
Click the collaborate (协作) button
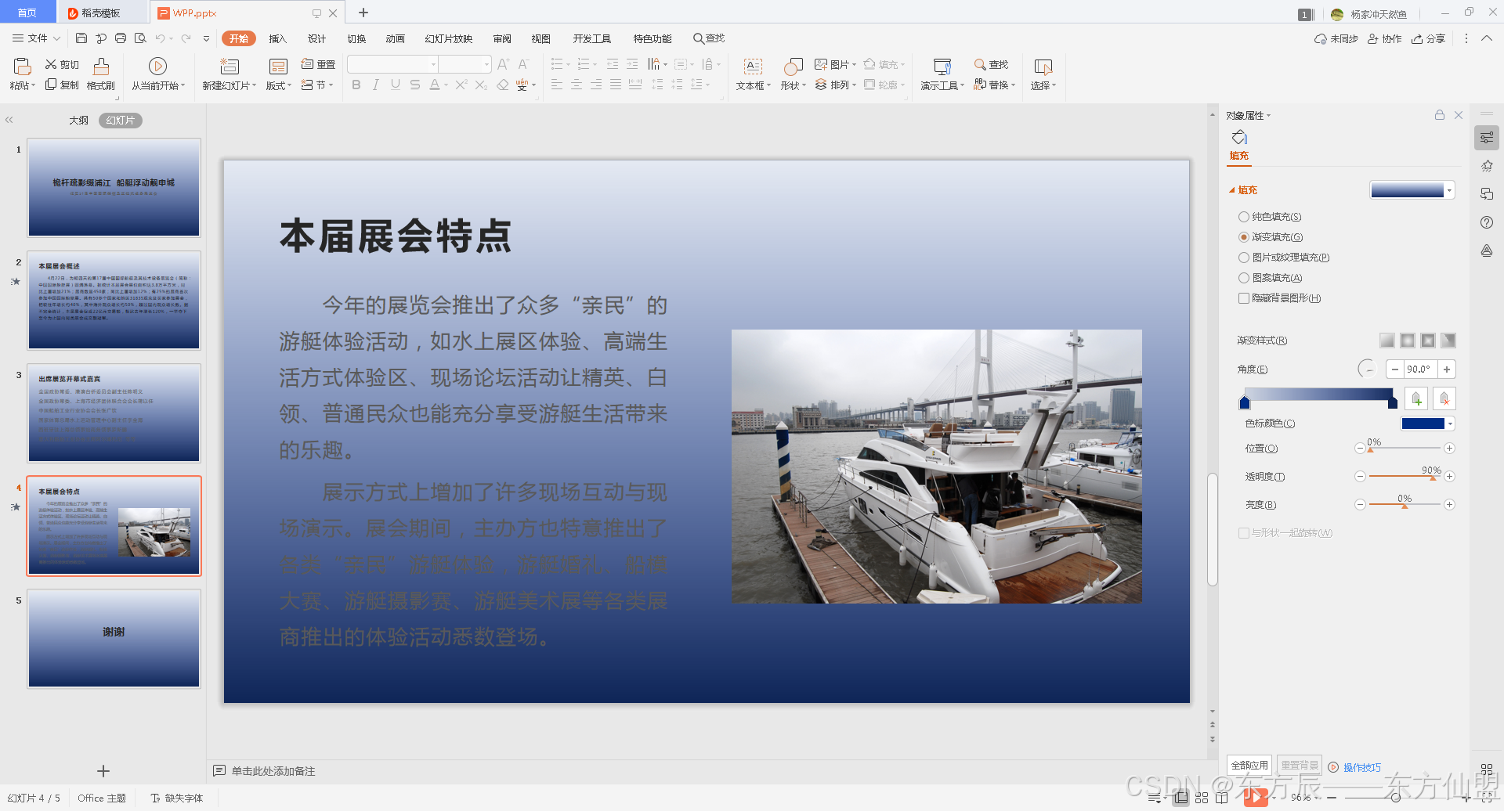tap(1384, 38)
